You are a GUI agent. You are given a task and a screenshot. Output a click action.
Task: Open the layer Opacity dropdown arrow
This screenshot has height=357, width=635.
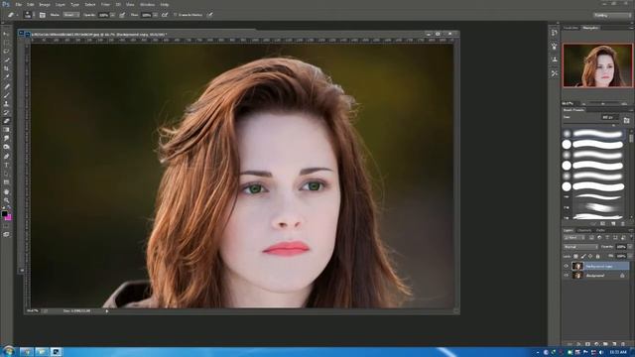pyautogui.click(x=630, y=247)
